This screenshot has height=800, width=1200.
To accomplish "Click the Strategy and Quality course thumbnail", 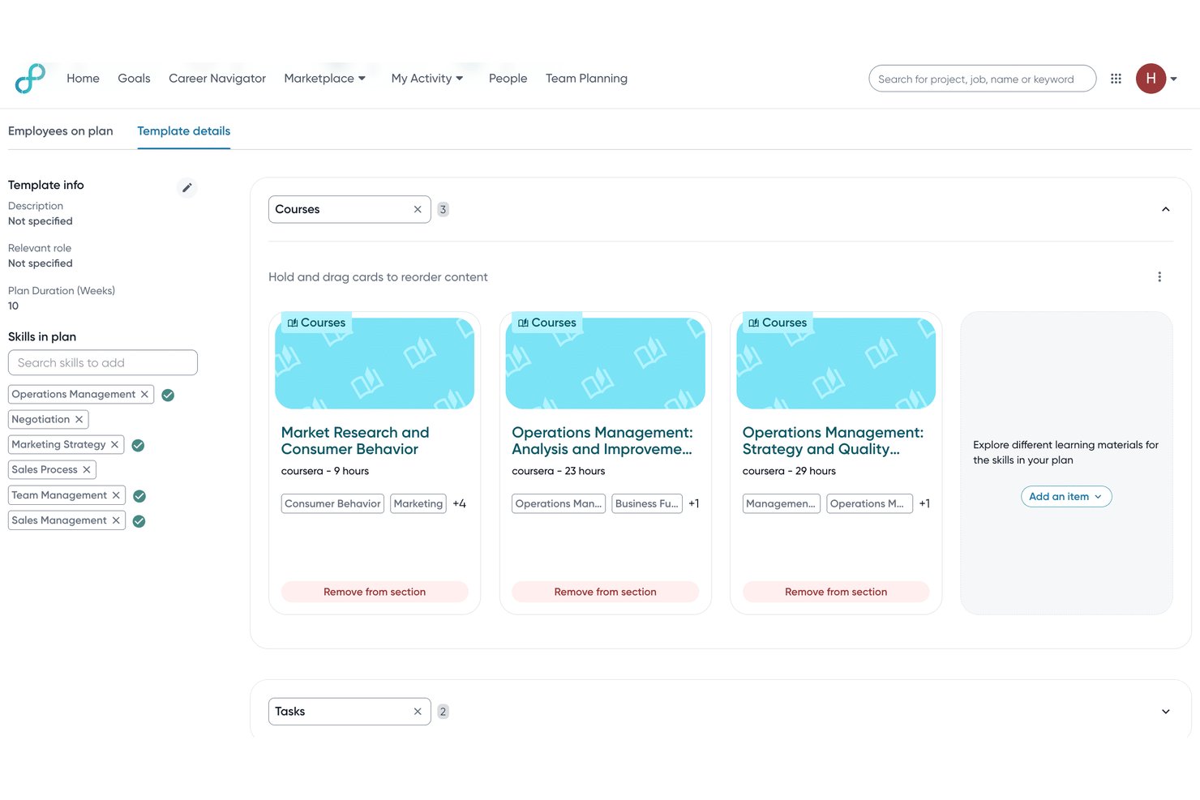I will tap(836, 363).
